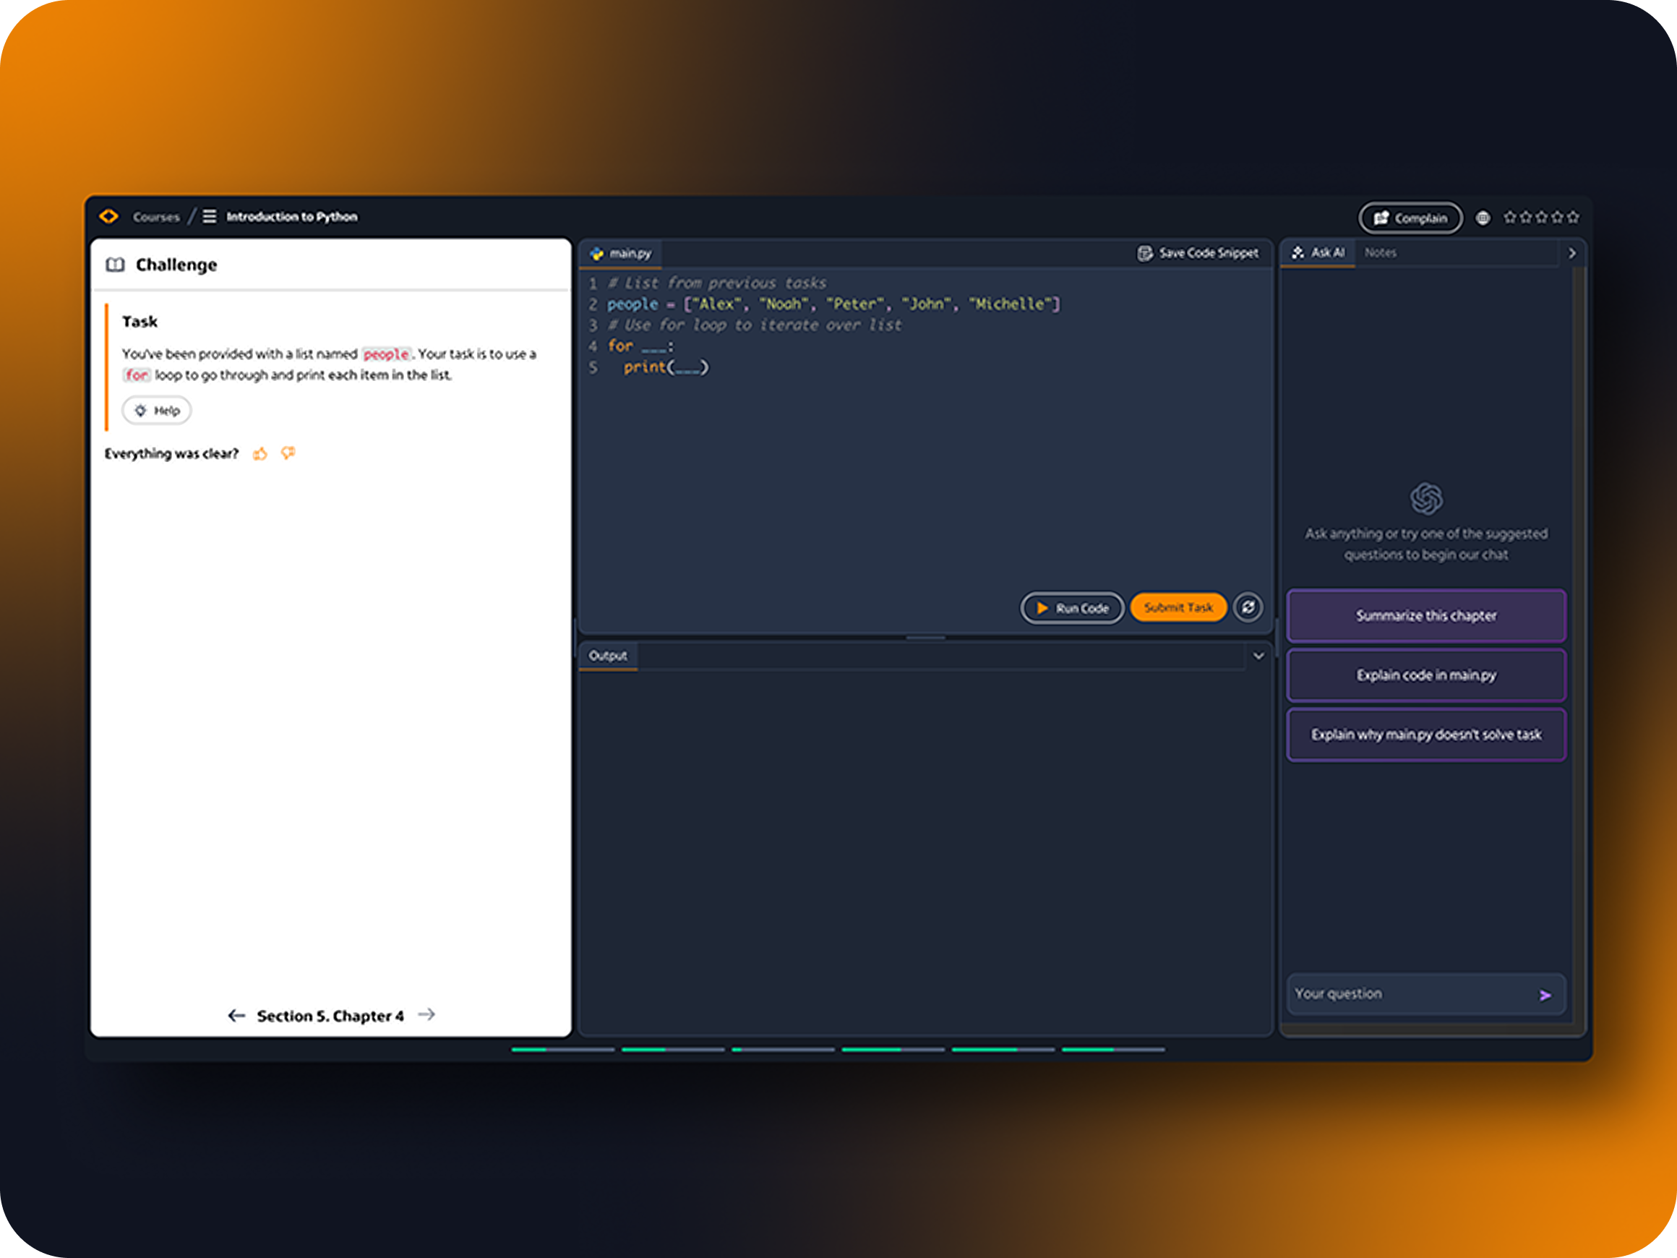This screenshot has width=1677, height=1258.
Task: Rate the course with the fifth star
Action: [x=1574, y=217]
